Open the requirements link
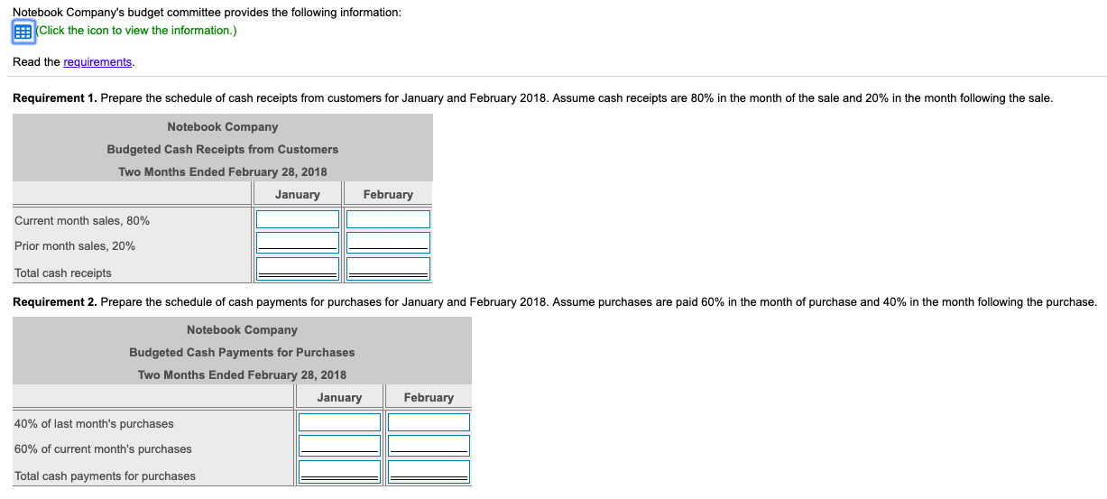Viewport: 1107px width, 499px height. point(97,62)
